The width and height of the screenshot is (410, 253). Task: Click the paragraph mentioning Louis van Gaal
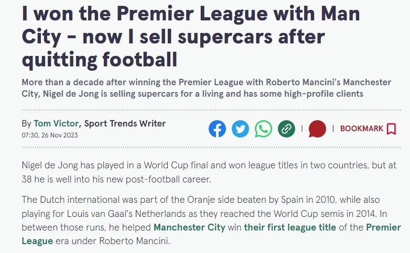(211, 221)
